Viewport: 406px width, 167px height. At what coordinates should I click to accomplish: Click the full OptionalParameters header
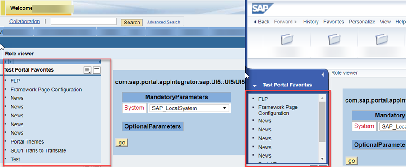[152, 126]
